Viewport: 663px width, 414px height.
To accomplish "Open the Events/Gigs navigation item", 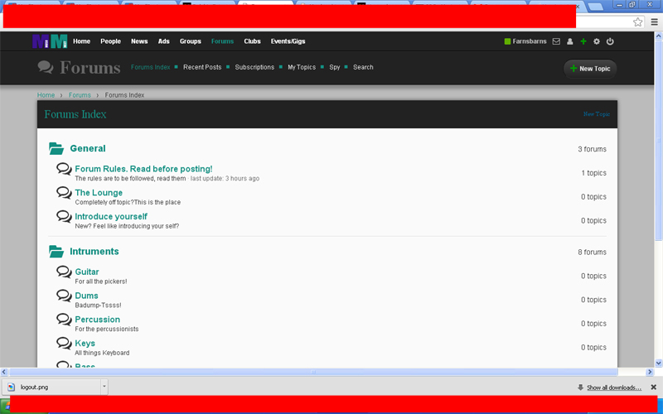I will click(288, 41).
